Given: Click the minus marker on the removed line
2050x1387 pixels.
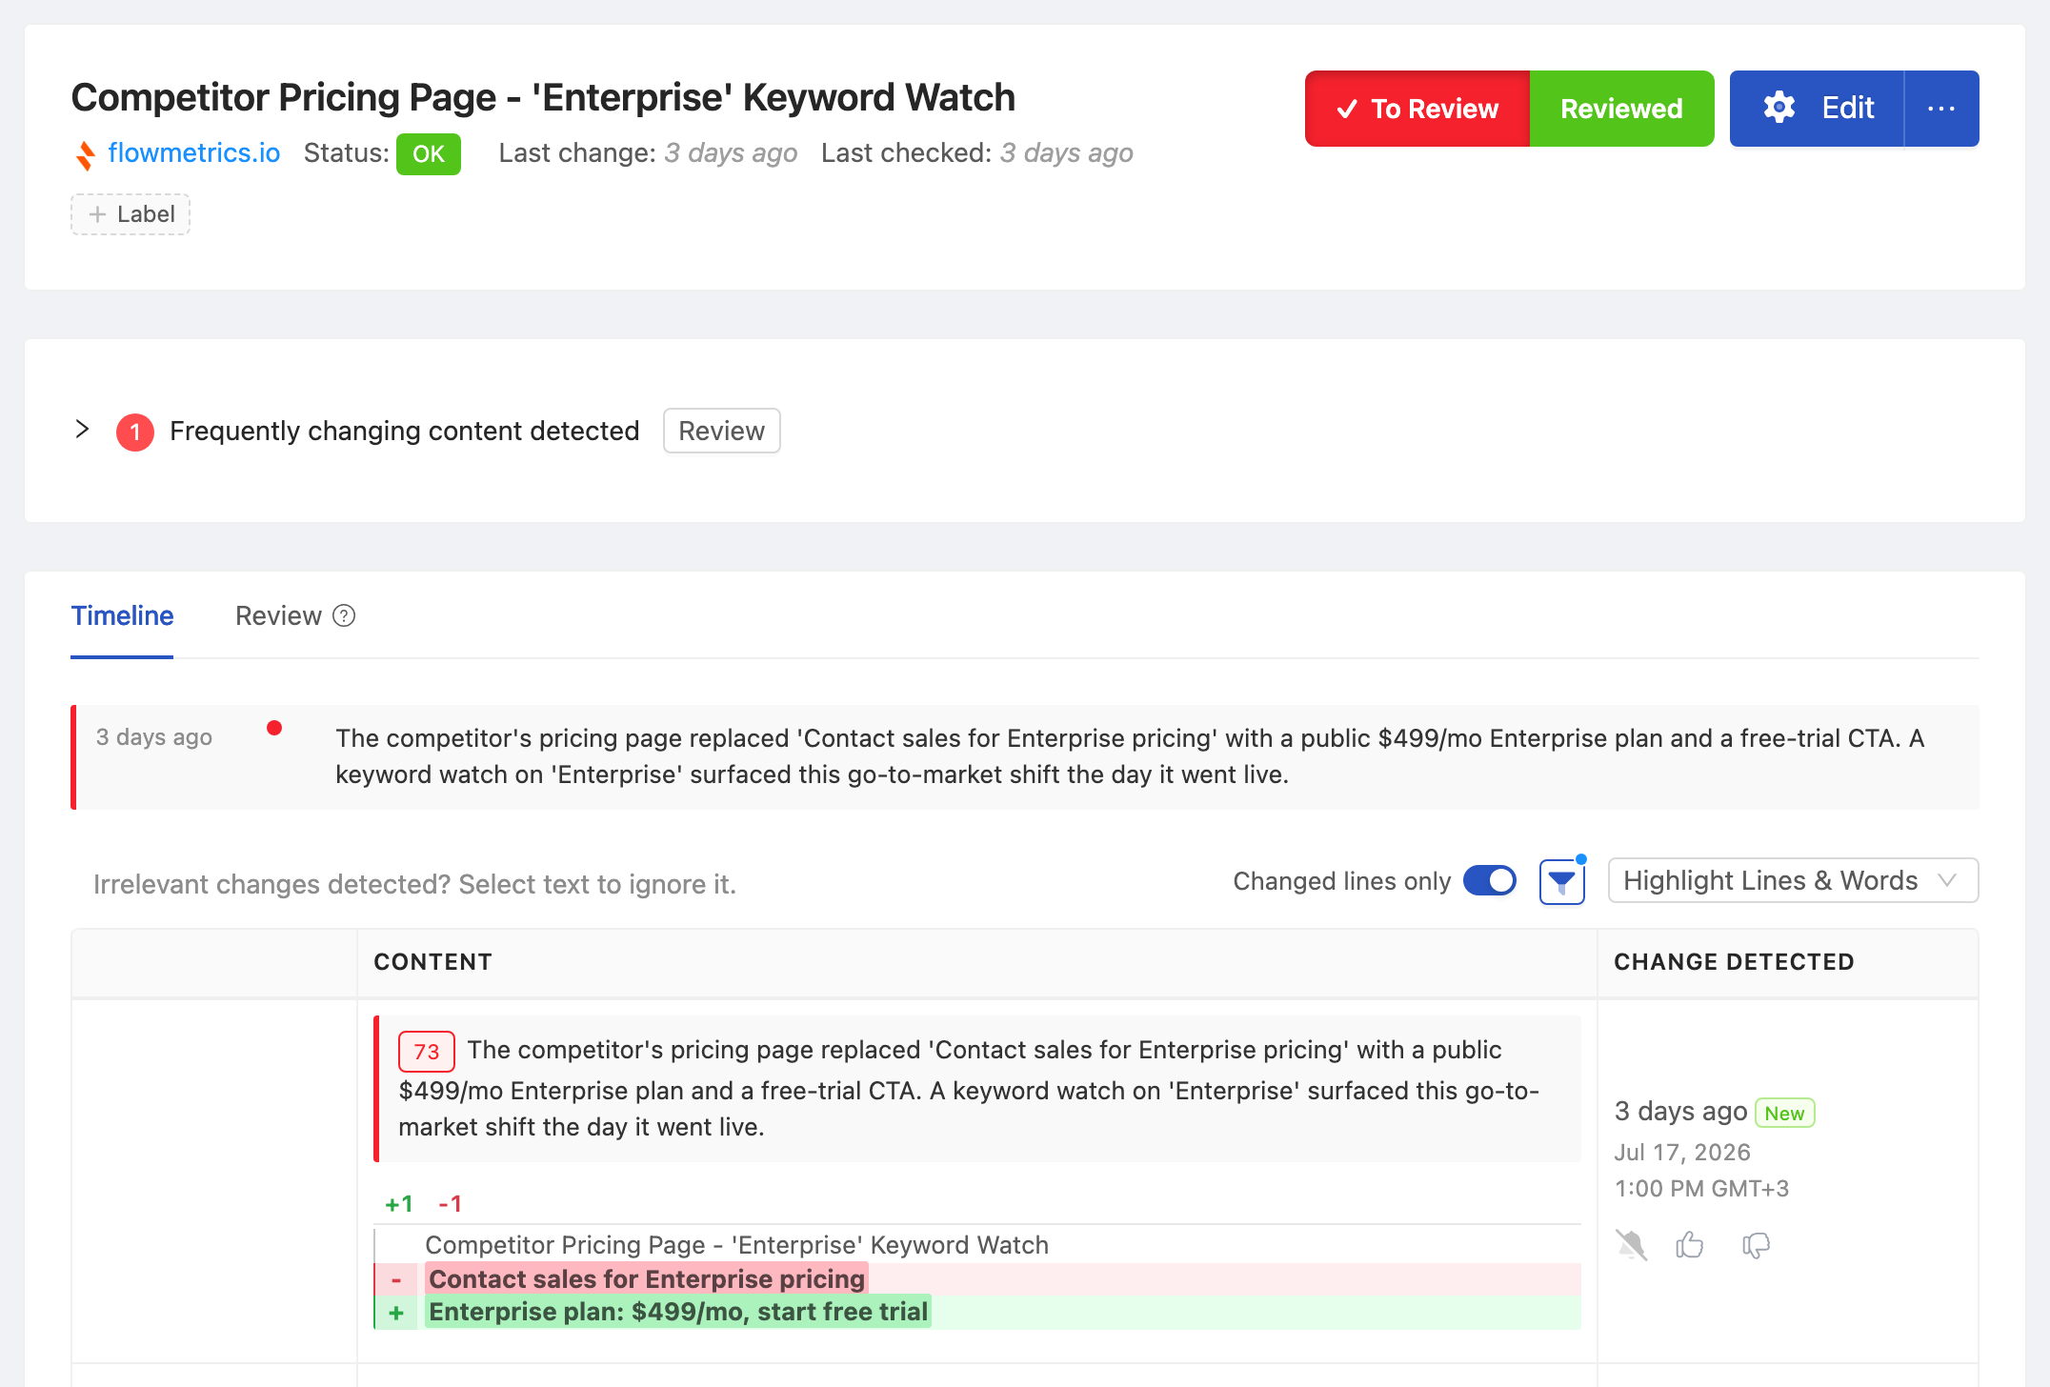Looking at the screenshot, I should point(396,1279).
